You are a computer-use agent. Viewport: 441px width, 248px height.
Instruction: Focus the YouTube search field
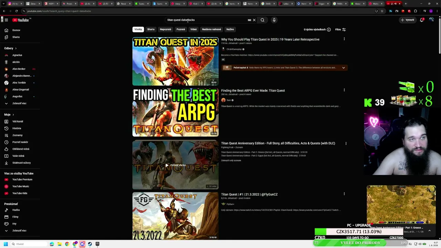coord(207,20)
